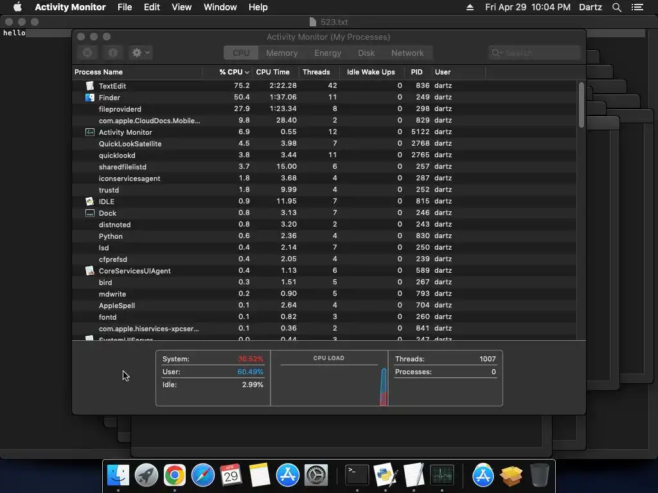Open the gear action menu

click(x=141, y=53)
